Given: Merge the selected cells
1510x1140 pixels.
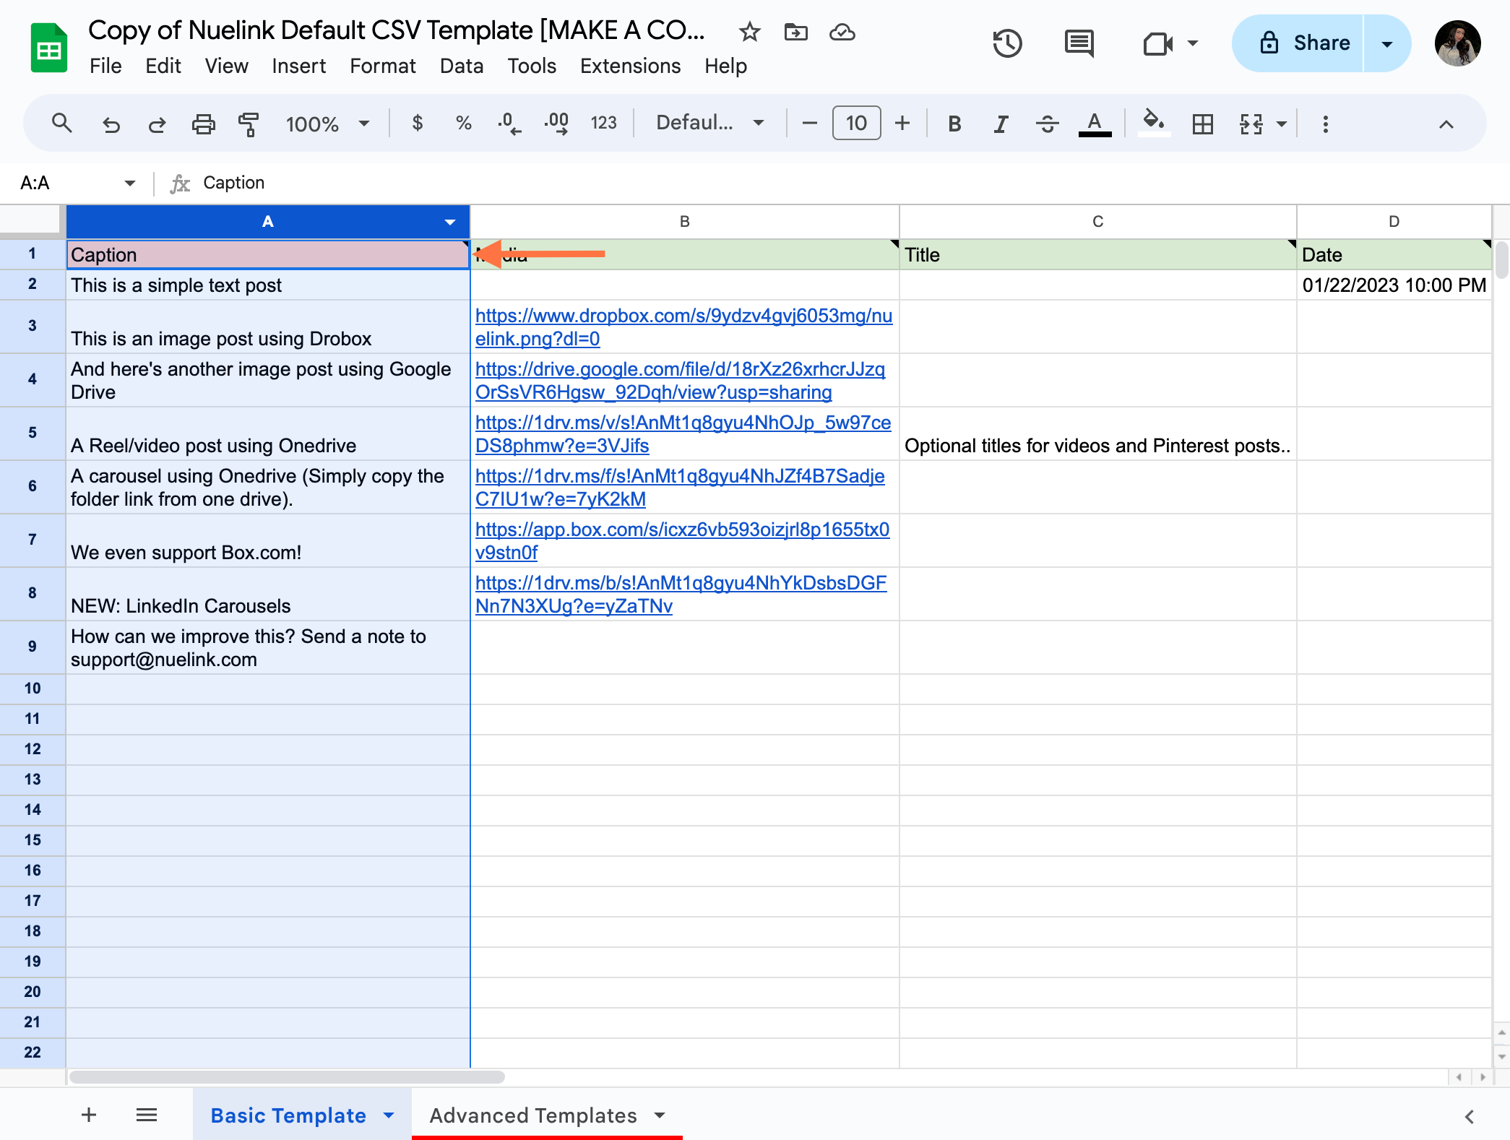Looking at the screenshot, I should (x=1251, y=124).
